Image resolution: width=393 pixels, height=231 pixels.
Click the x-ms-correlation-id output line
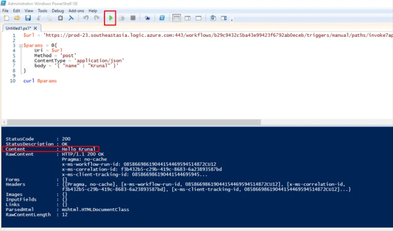(142, 169)
